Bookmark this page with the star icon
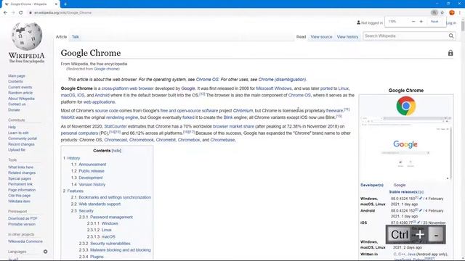465x261 pixels. click(442, 12)
